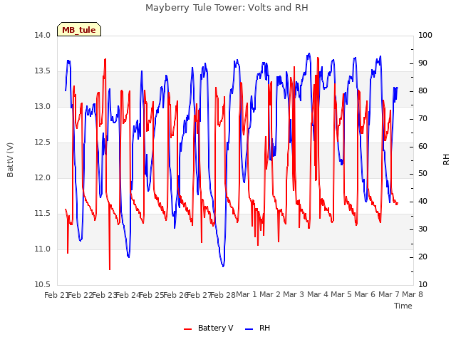The height and width of the screenshot is (342, 456).
Task: Click the red Battery V legend line
Action: (188, 329)
